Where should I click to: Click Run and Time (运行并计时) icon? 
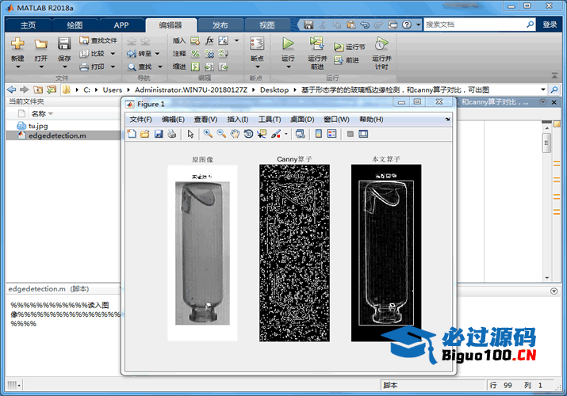[381, 44]
